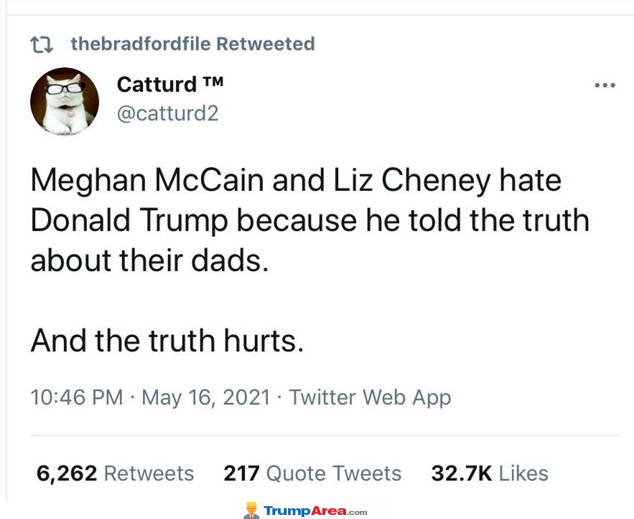Click the divider line above engagement stats
Image resolution: width=634 pixels, height=519 pixels.
317,436
